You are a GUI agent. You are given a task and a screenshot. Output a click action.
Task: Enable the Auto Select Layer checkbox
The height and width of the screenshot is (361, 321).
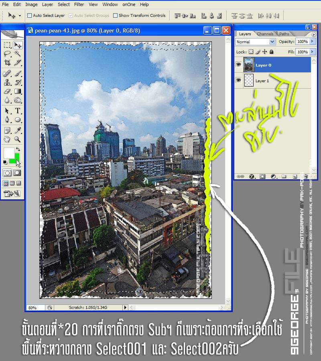pyautogui.click(x=29, y=15)
